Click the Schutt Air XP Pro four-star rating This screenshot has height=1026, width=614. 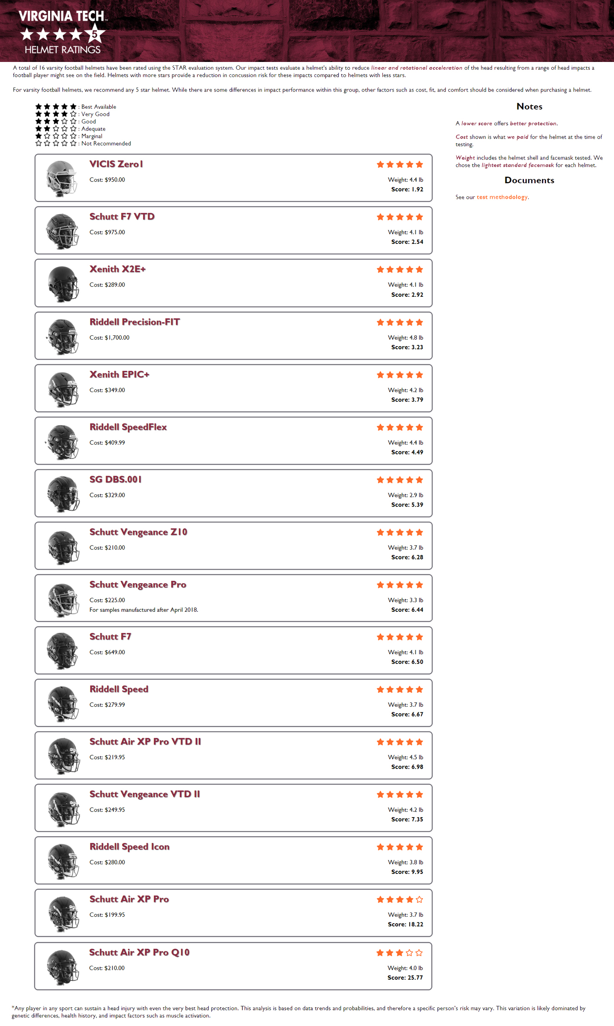pos(400,900)
